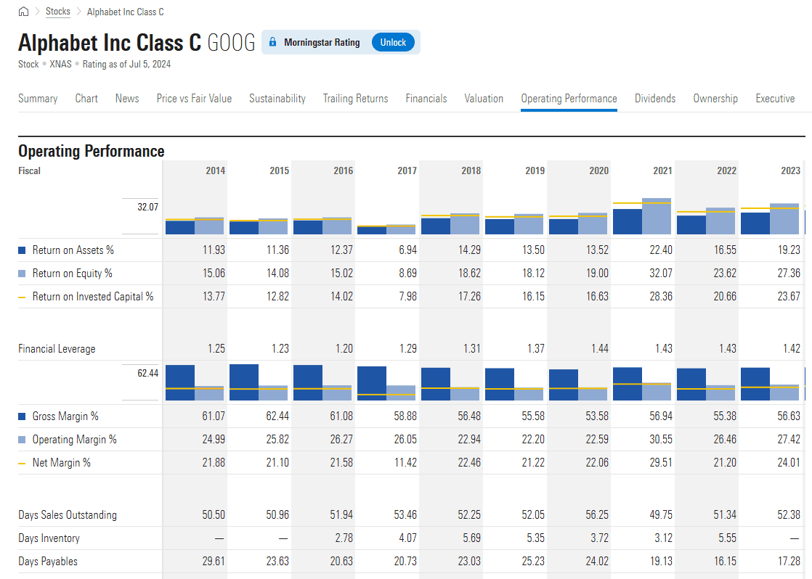Open the Valuation tab
The image size is (812, 579).
point(484,98)
